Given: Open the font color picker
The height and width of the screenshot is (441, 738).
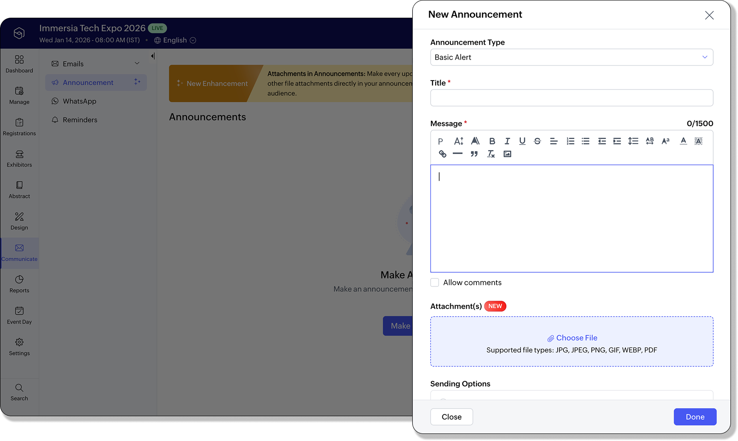Looking at the screenshot, I should 683,141.
